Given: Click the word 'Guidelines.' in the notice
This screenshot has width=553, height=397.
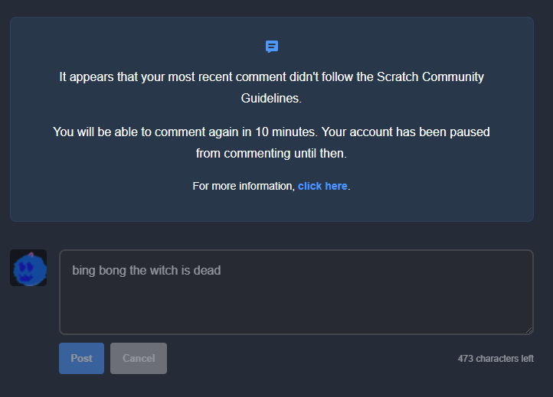Looking at the screenshot, I should tap(271, 99).
